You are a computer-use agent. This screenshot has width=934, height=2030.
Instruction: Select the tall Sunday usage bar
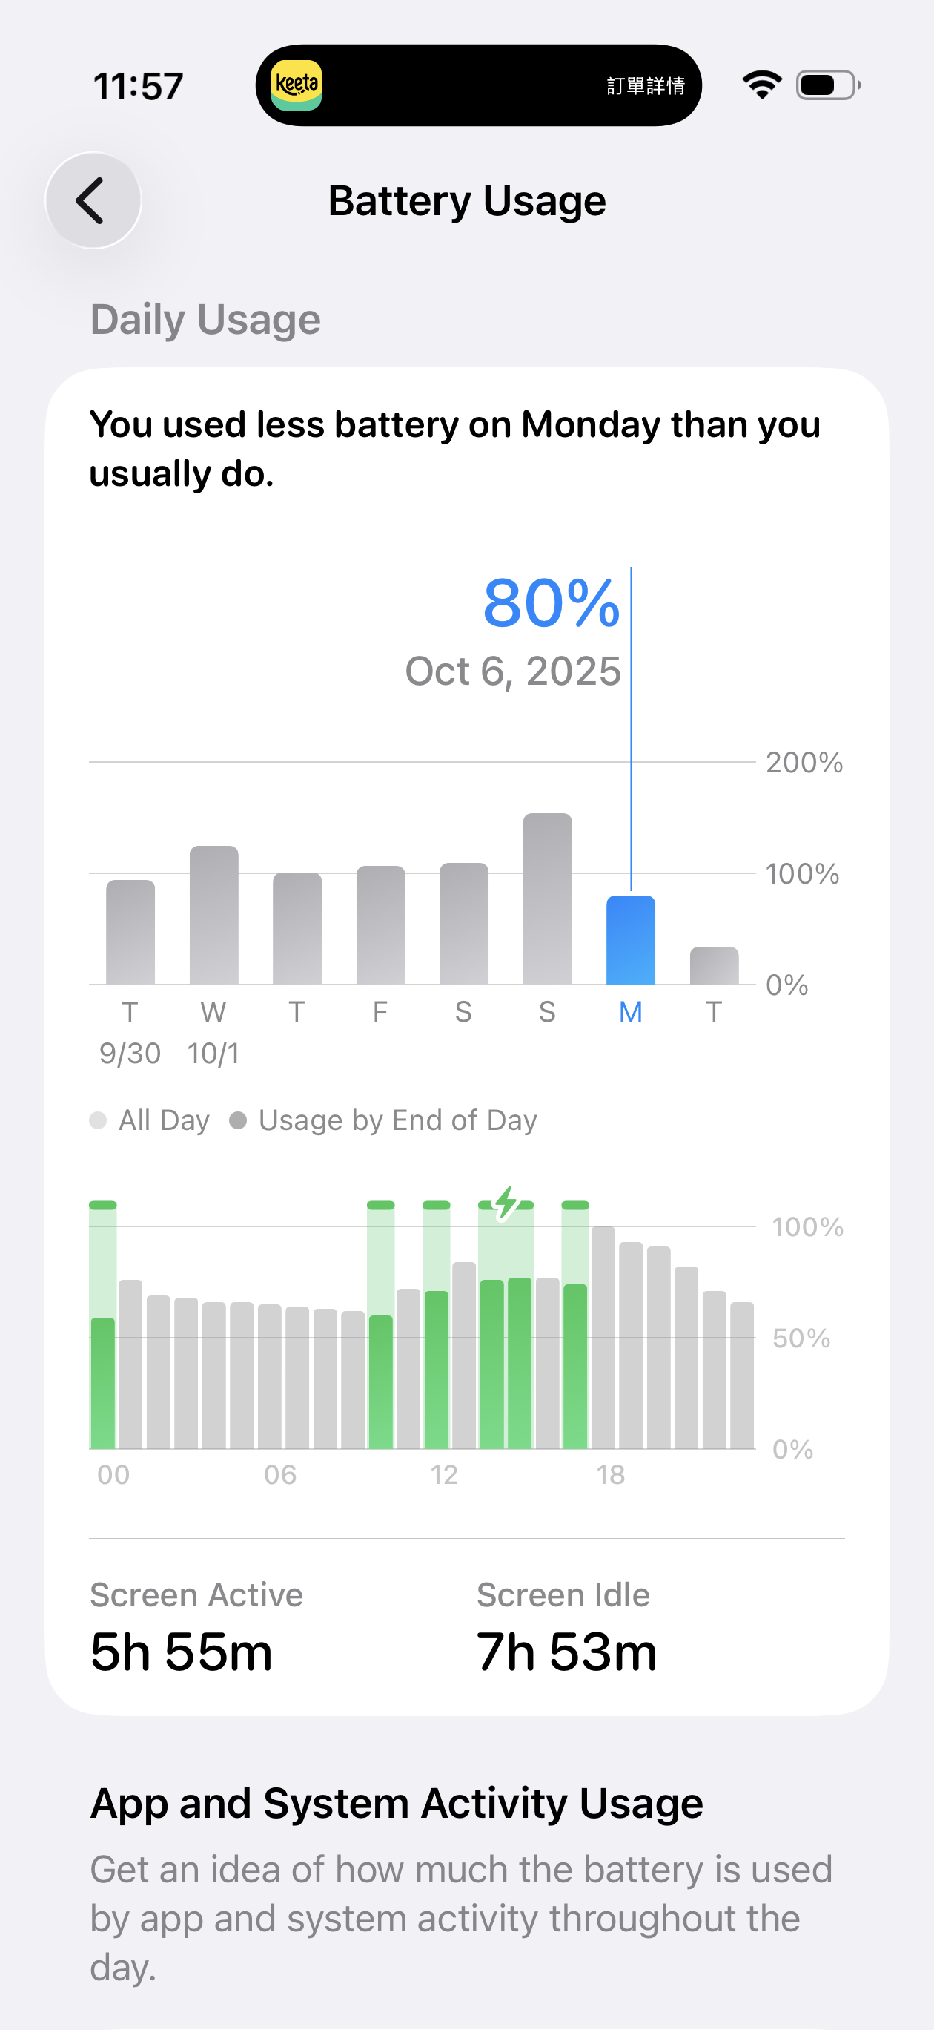(547, 899)
